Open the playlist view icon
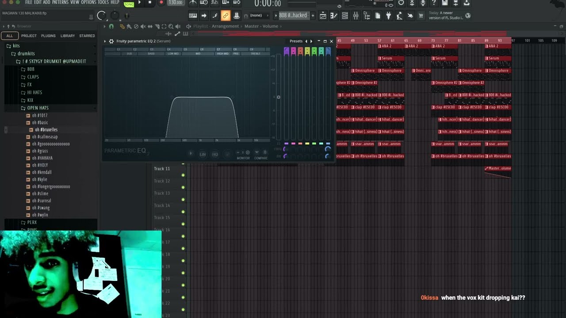 click(x=323, y=15)
